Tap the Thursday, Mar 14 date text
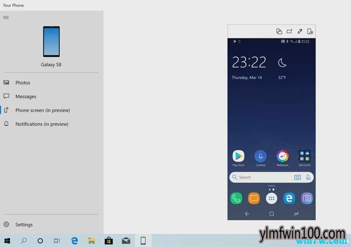Screen dimensions: 351x247 click(x=247, y=77)
